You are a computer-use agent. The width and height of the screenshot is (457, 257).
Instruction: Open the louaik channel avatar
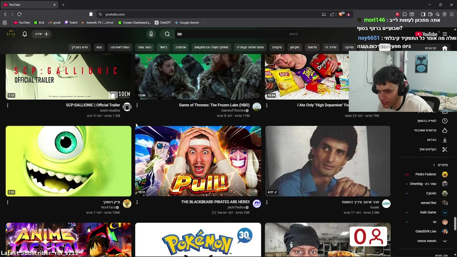[386, 204]
